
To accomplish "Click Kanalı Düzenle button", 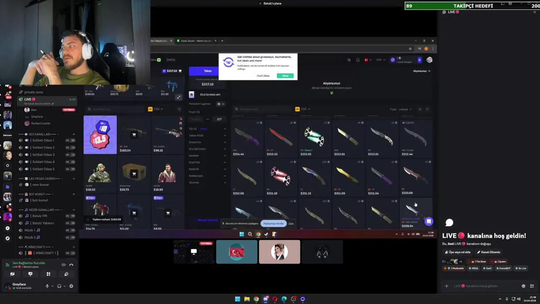I will pos(489,252).
